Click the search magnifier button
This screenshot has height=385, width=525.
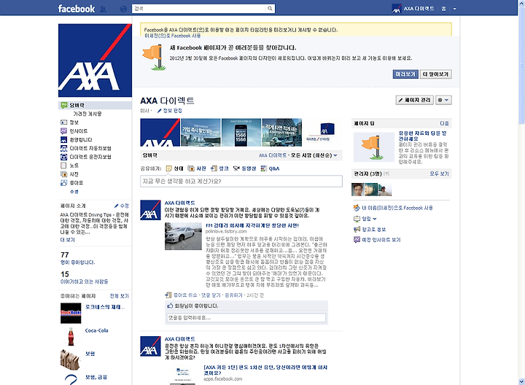270,9
